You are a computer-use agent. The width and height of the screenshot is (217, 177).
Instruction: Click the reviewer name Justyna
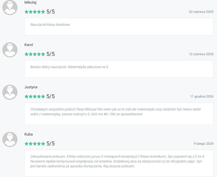[x=31, y=87]
